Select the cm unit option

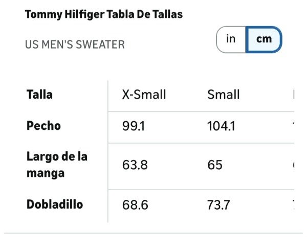coord(264,39)
